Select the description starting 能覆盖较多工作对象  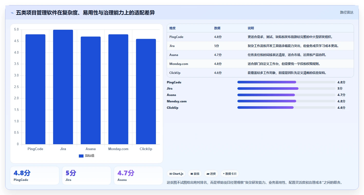[x=287, y=73]
